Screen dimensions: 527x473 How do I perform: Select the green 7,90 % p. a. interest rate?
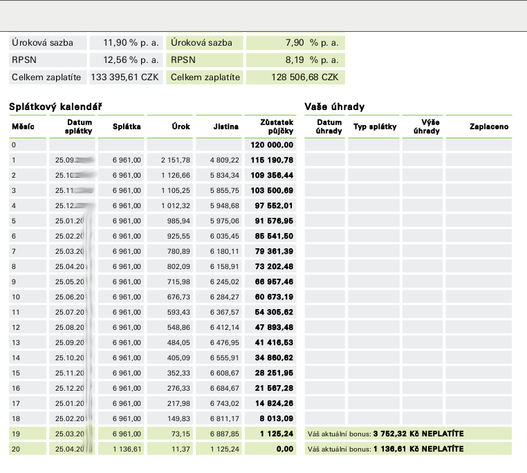(x=311, y=43)
